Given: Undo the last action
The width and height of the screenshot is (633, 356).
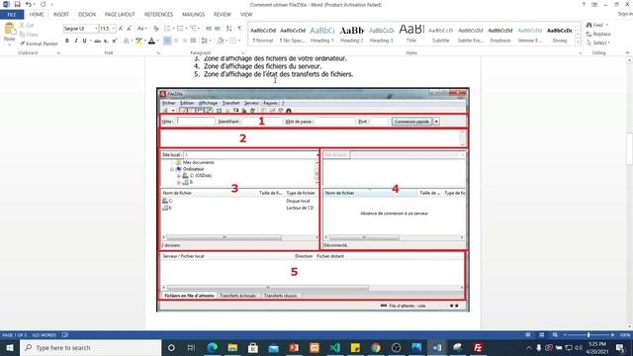Looking at the screenshot, I should pos(28,4).
